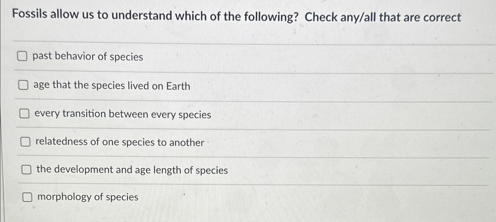Click the 'every transition between every species' label
The width and height of the screenshot is (496, 222).
[122, 115]
